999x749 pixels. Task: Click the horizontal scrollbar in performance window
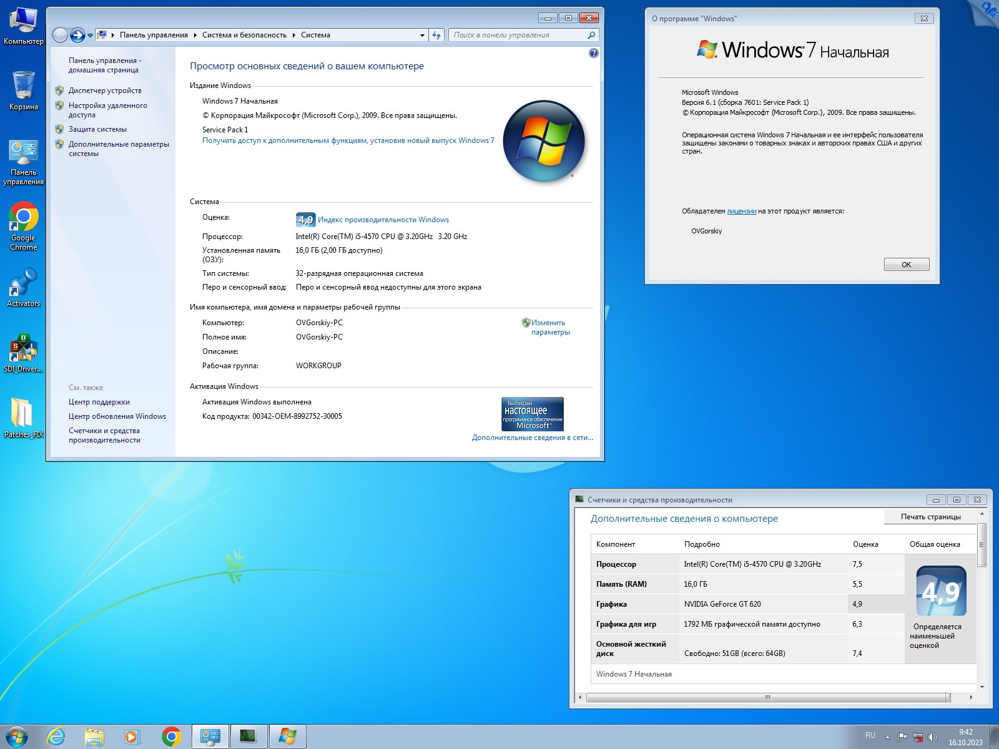coord(767,697)
